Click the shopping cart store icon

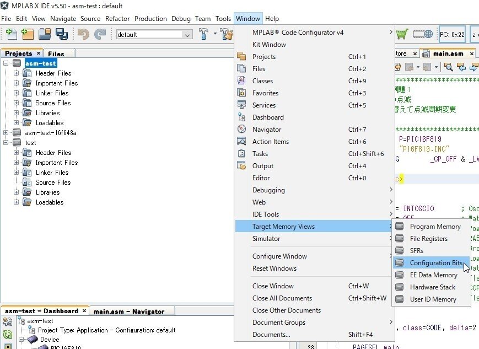[402, 34]
